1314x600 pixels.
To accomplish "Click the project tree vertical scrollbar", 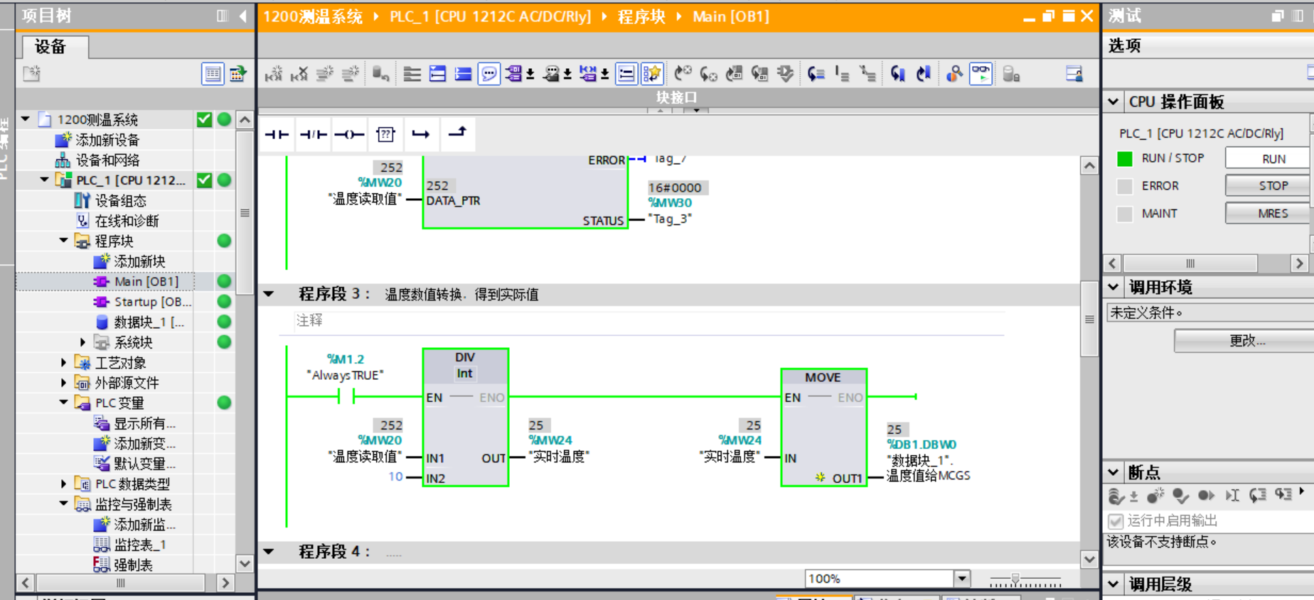I will coord(245,212).
